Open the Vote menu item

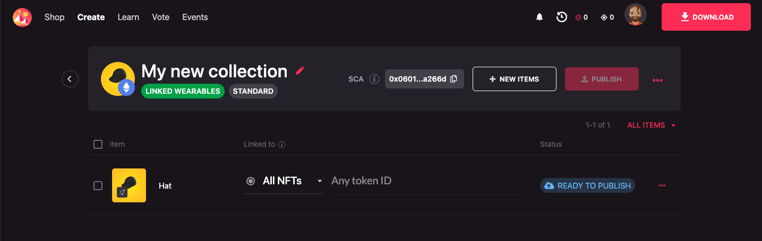point(160,17)
